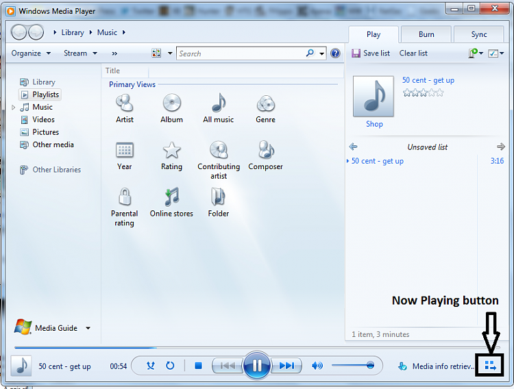The height and width of the screenshot is (389, 514).
Task: Switch to the Sync tab
Action: coord(479,34)
